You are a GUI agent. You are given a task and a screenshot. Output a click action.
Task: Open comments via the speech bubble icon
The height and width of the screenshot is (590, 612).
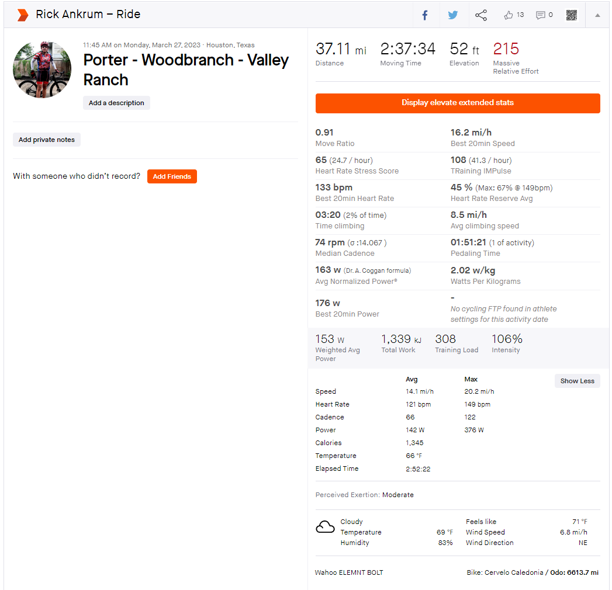point(541,15)
